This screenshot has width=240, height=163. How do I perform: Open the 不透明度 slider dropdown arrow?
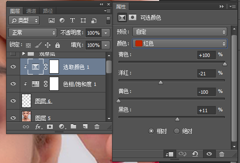105,33
